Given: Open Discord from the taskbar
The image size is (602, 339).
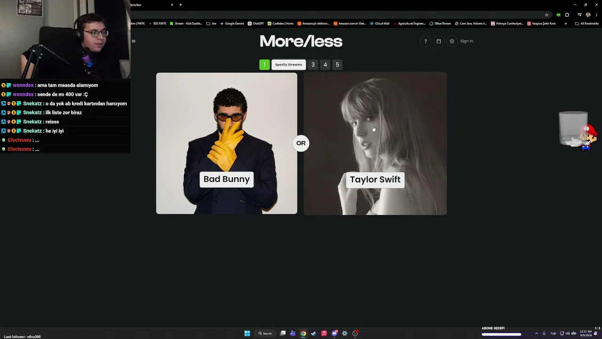Looking at the screenshot, I should [x=334, y=333].
